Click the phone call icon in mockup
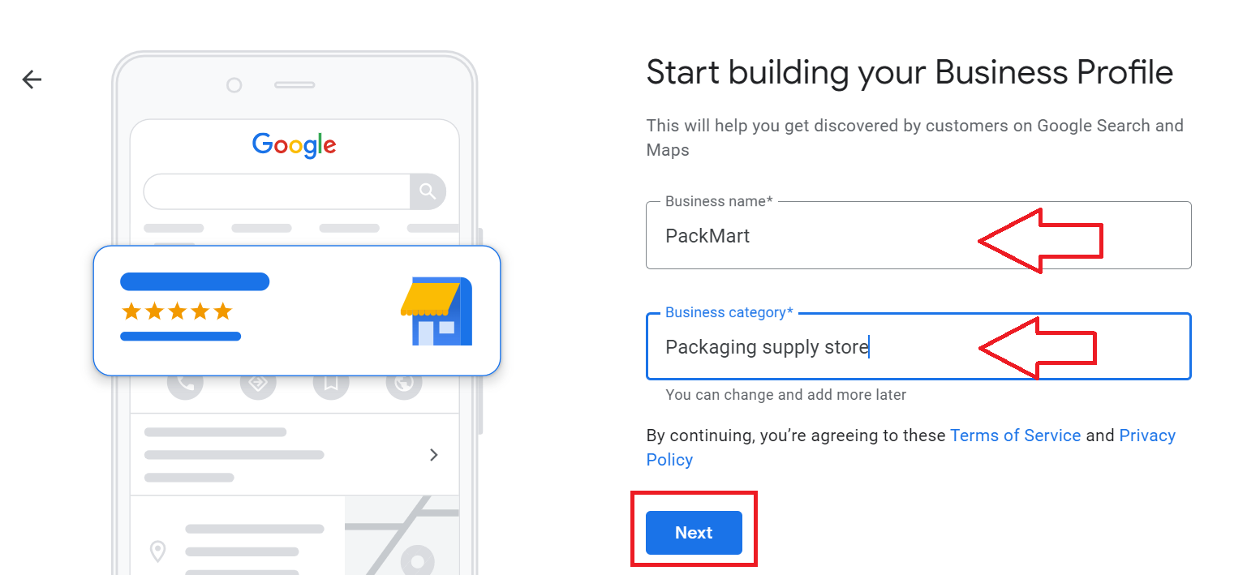 click(x=185, y=384)
